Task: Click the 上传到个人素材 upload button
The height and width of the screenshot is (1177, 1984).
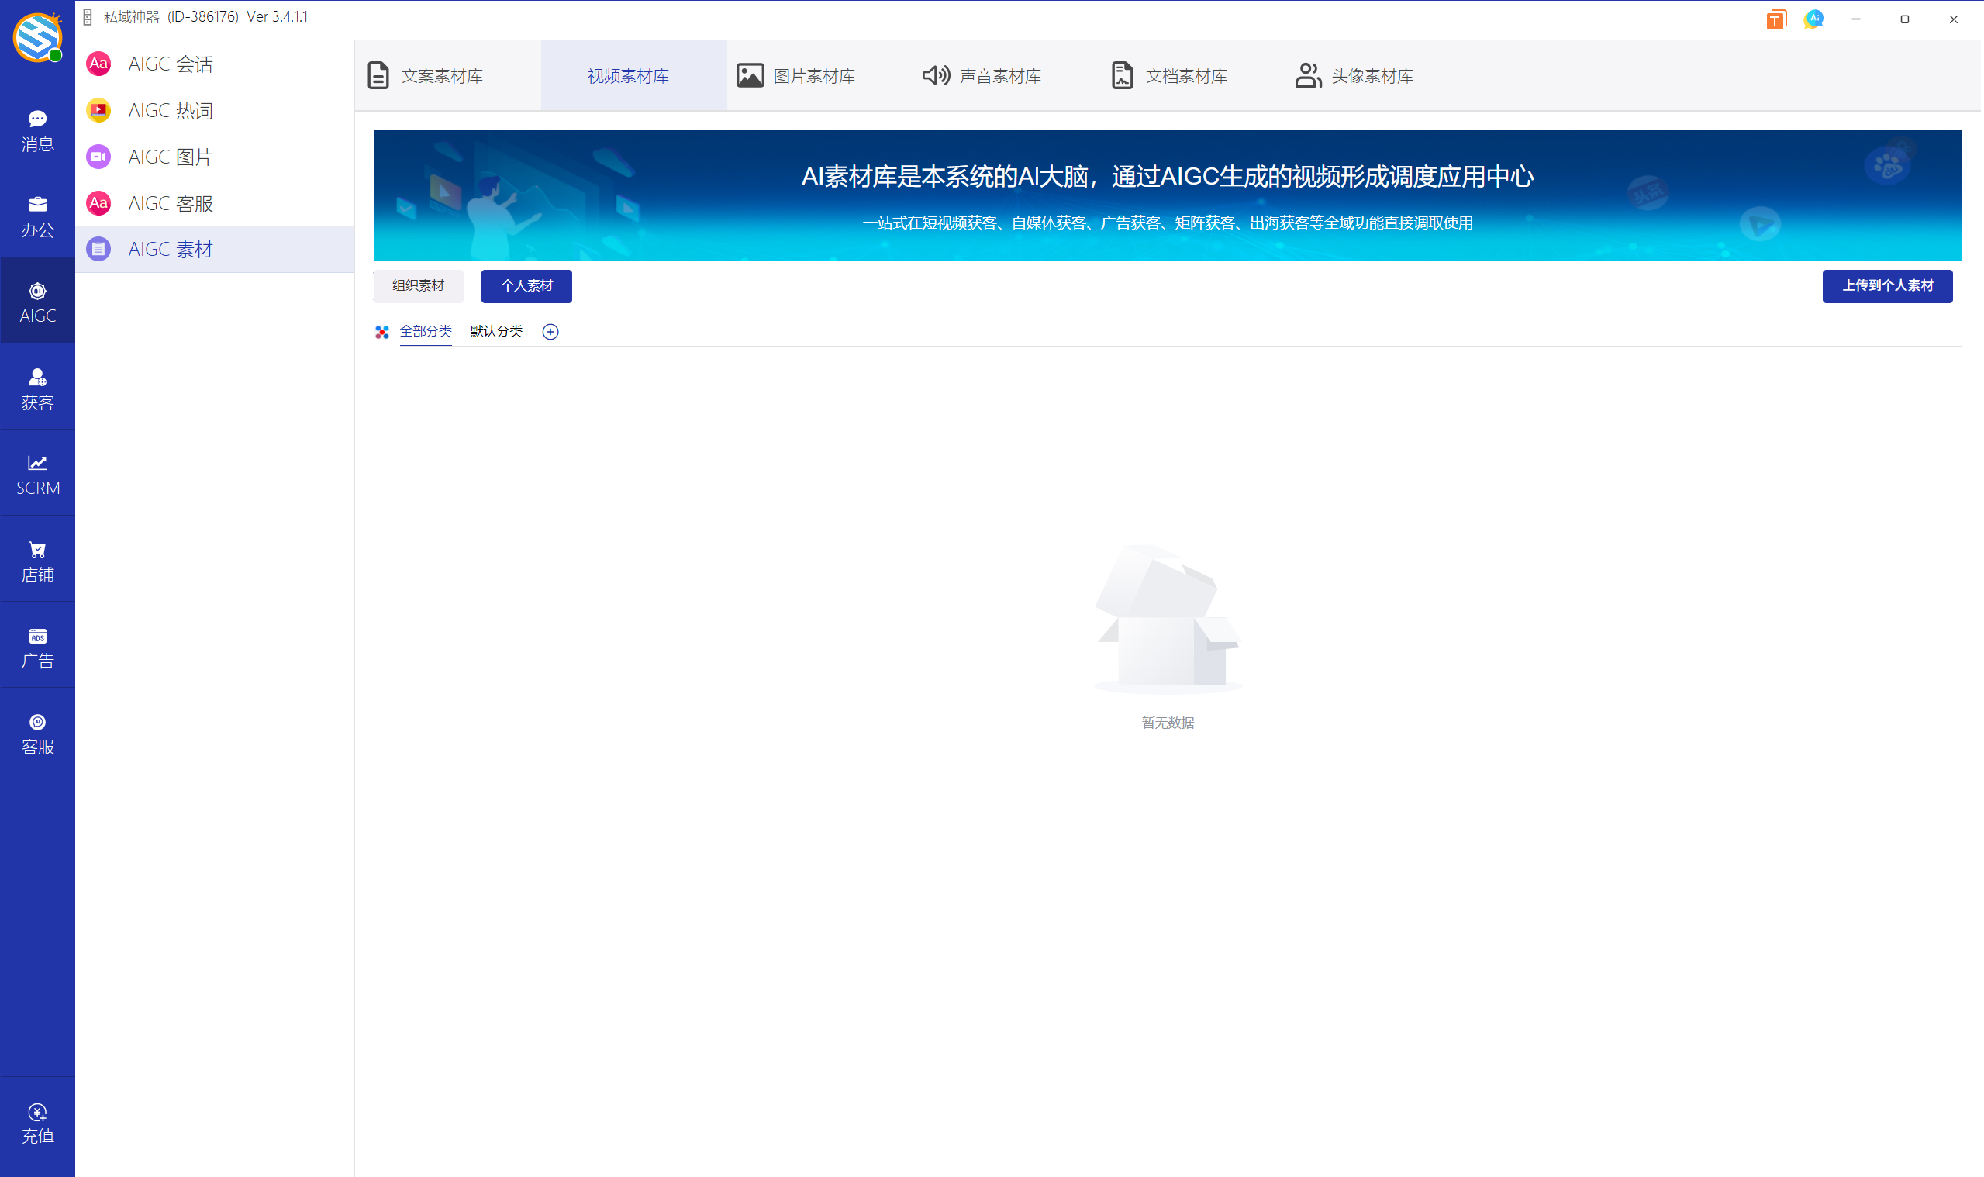Action: tap(1887, 285)
